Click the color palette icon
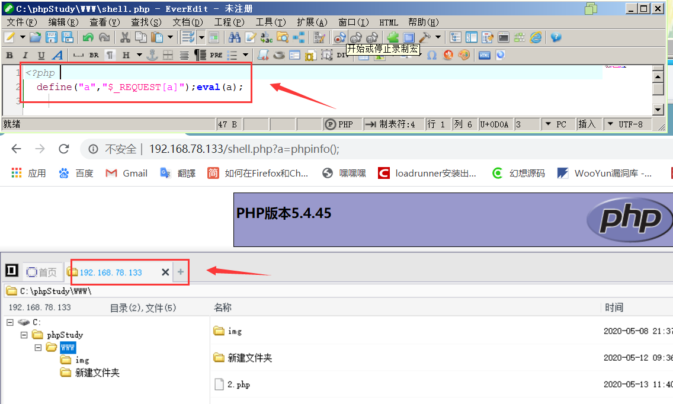The image size is (673, 404). click(464, 55)
